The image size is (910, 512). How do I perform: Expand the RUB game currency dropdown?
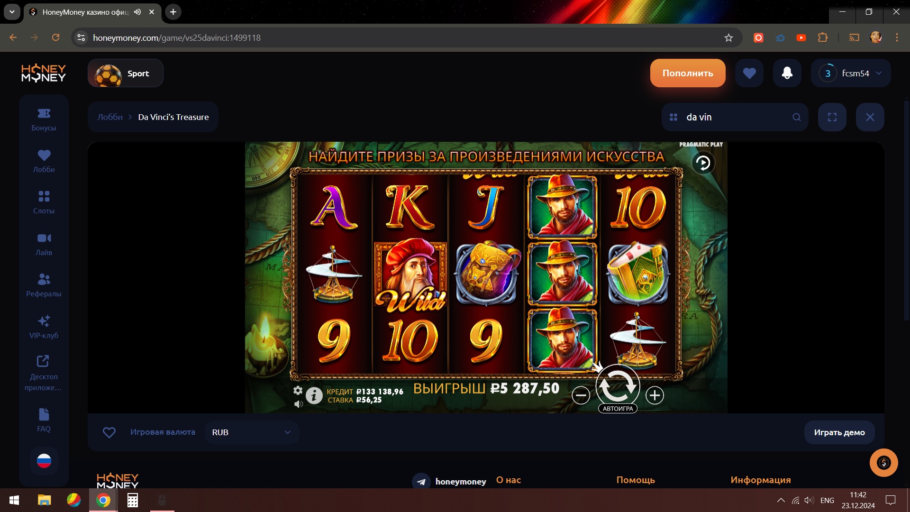click(x=252, y=432)
